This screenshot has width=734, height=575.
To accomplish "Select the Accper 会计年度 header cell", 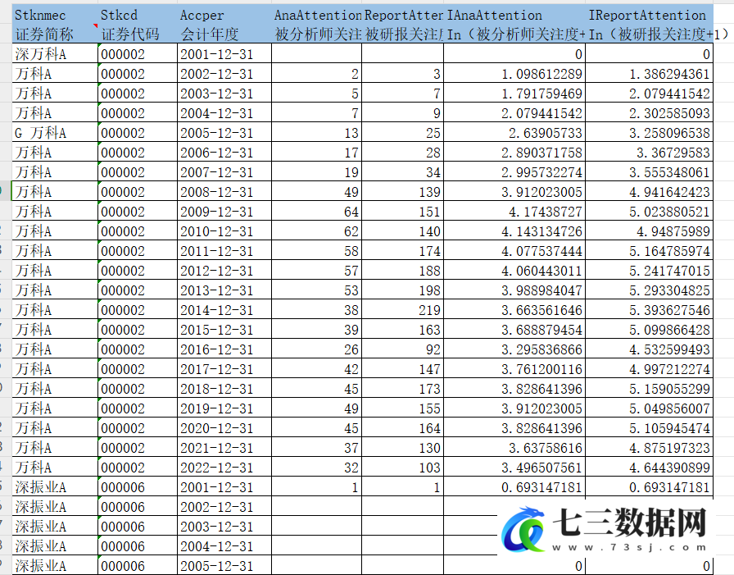I will click(224, 25).
